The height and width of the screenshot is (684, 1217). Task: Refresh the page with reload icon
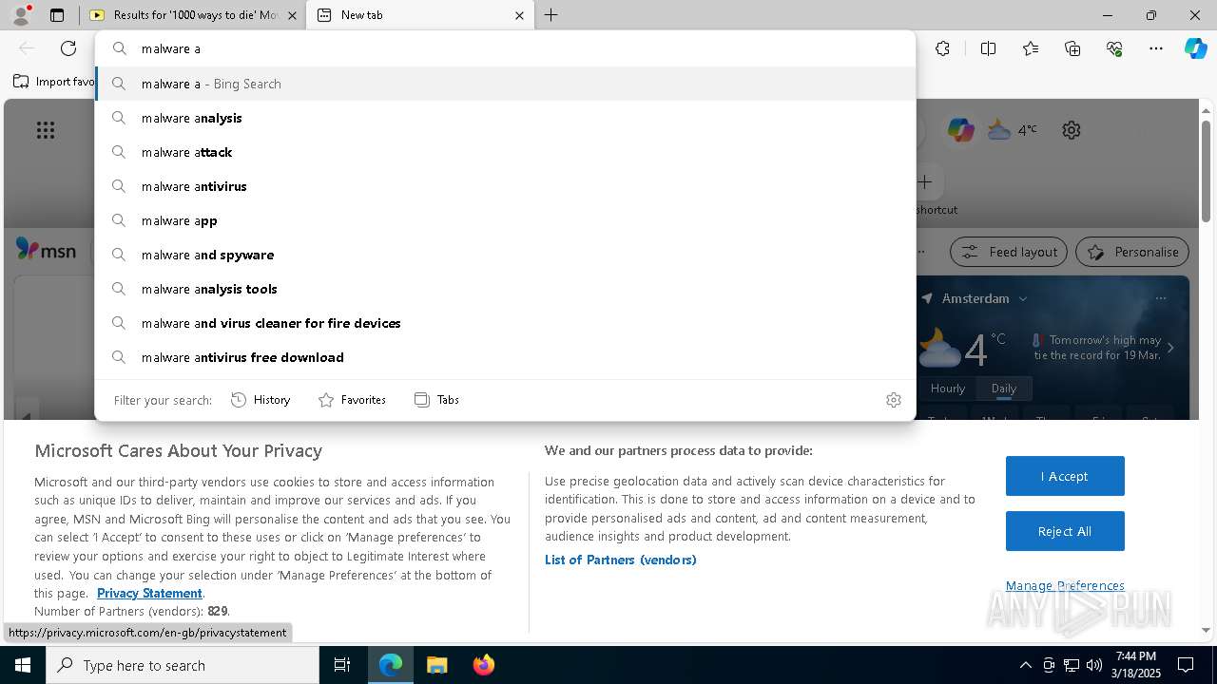[x=68, y=48]
